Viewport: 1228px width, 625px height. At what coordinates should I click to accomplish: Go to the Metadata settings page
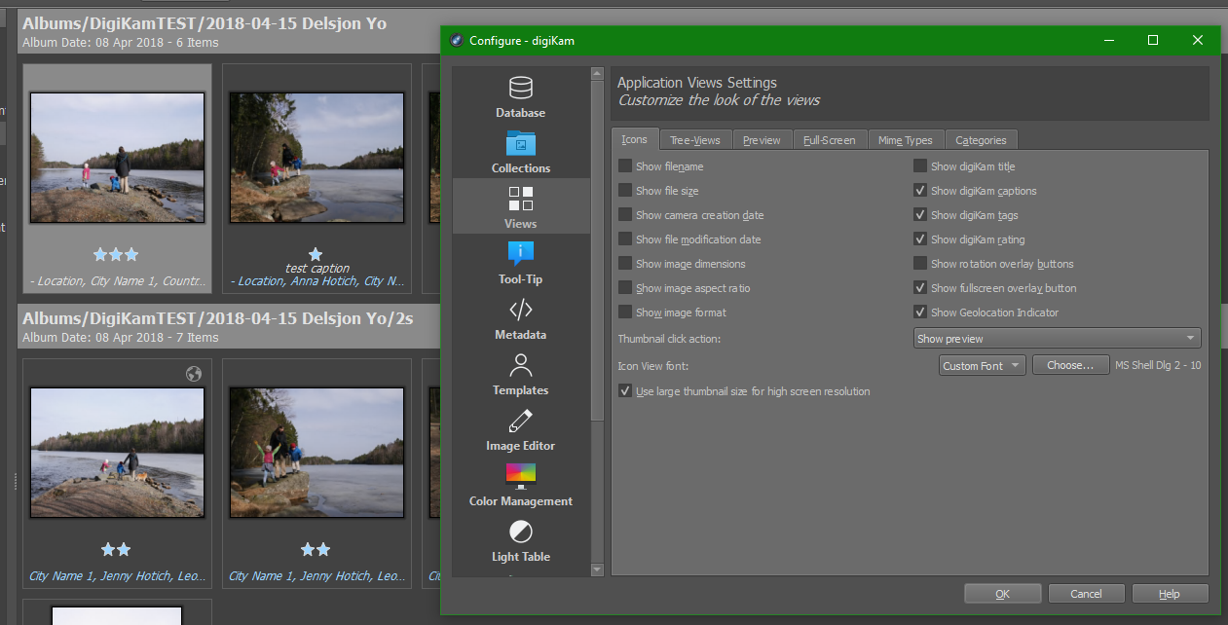point(520,318)
